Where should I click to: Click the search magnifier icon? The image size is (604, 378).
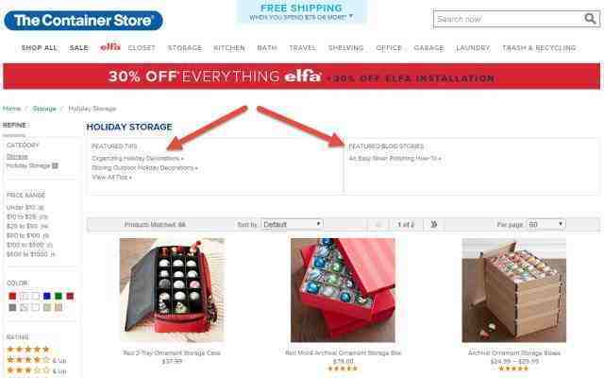[x=590, y=19]
